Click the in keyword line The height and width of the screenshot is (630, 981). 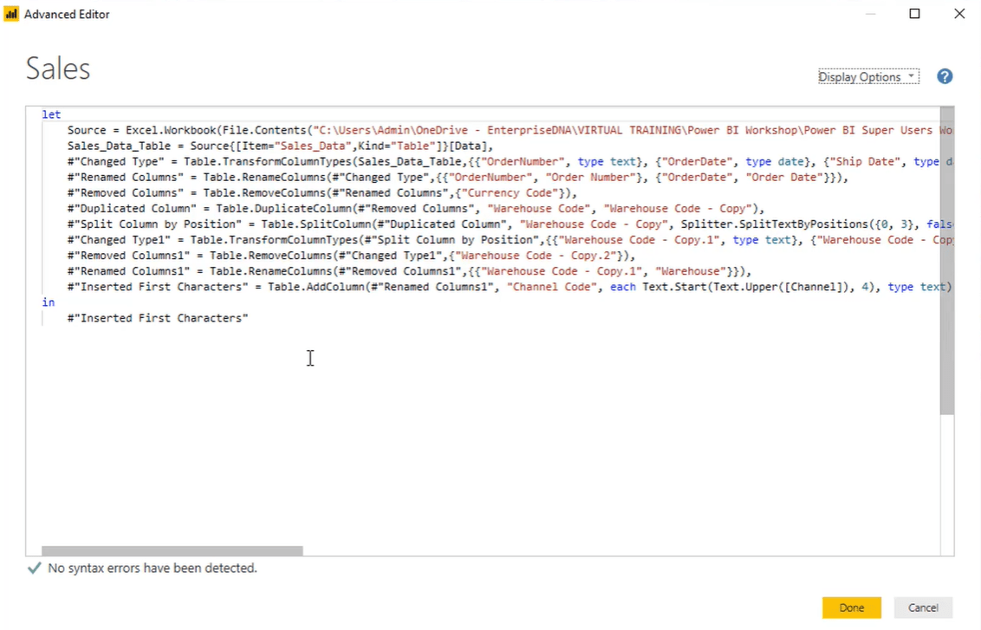point(49,302)
